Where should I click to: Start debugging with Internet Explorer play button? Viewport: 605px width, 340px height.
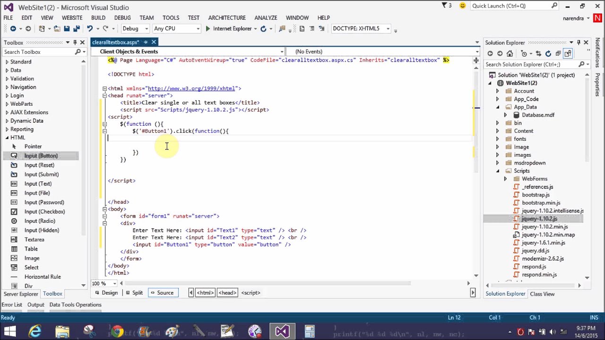pos(207,29)
